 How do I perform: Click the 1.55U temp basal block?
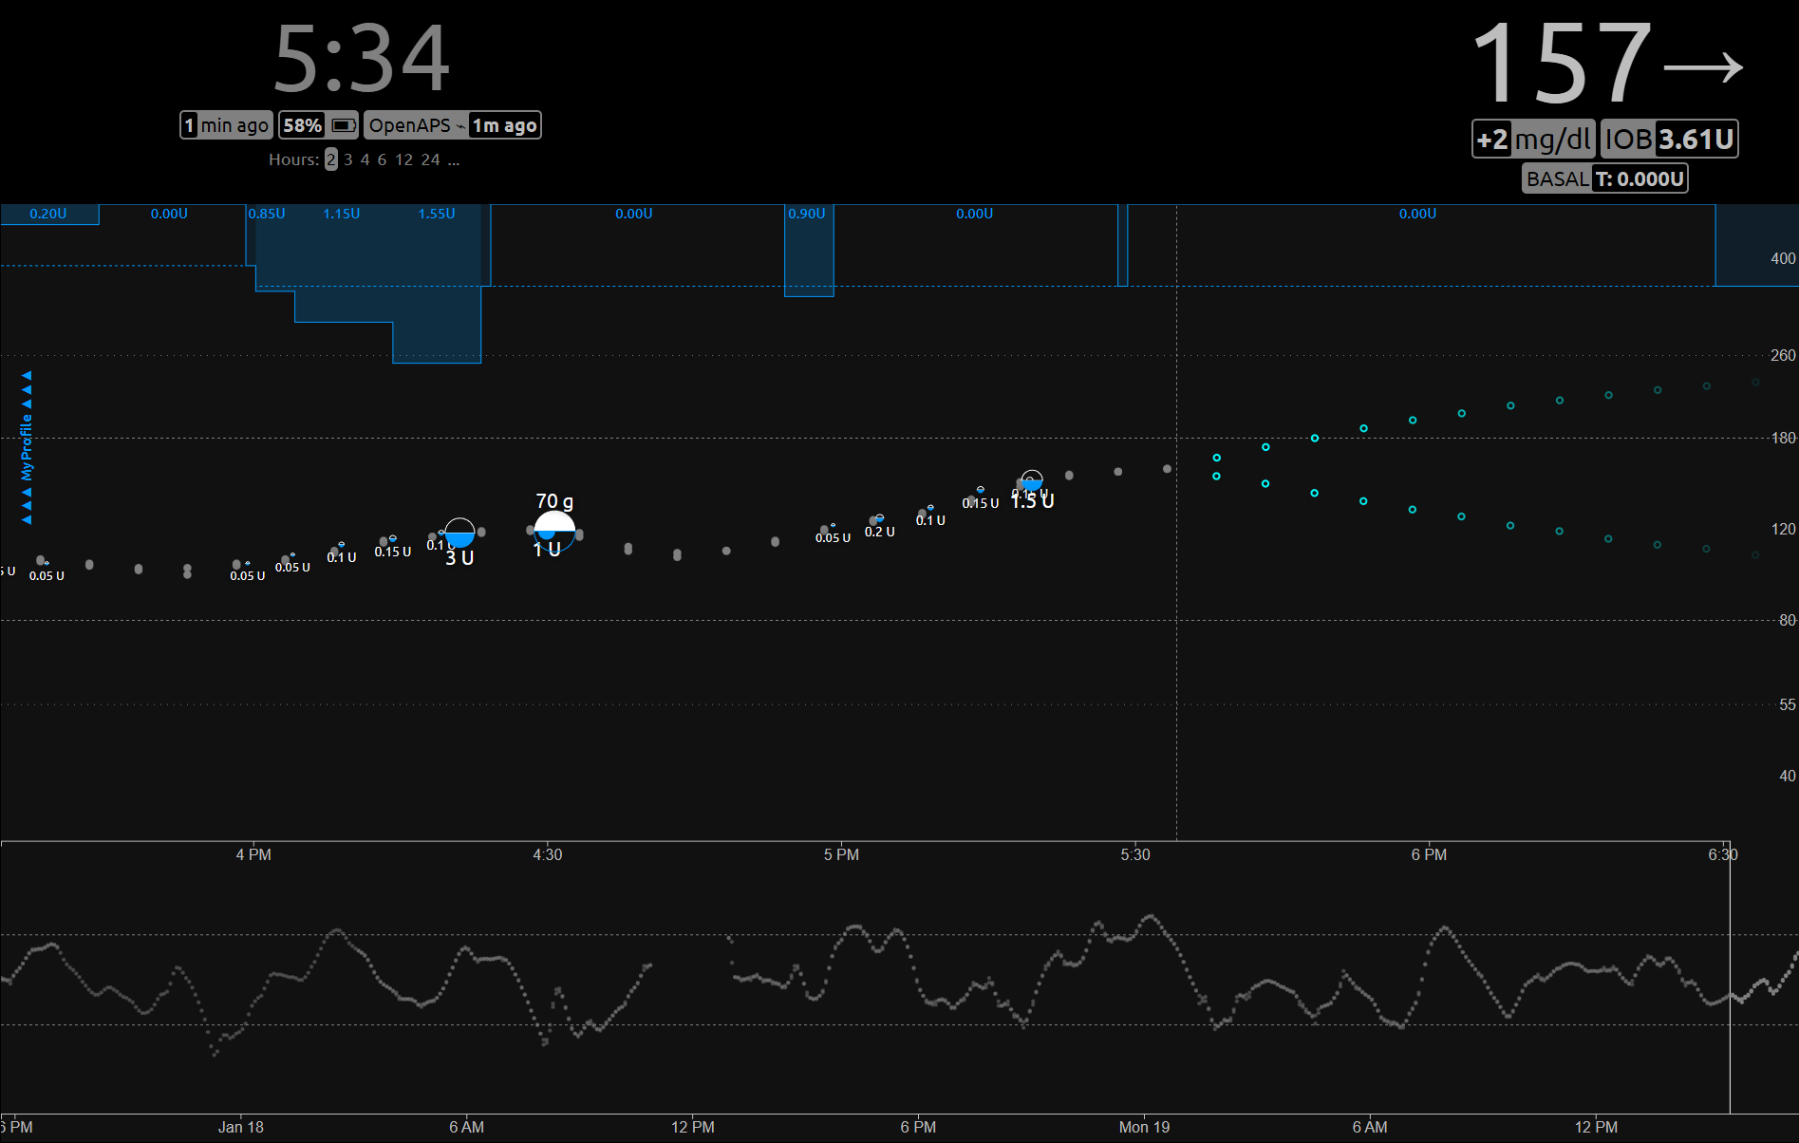pyautogui.click(x=437, y=285)
